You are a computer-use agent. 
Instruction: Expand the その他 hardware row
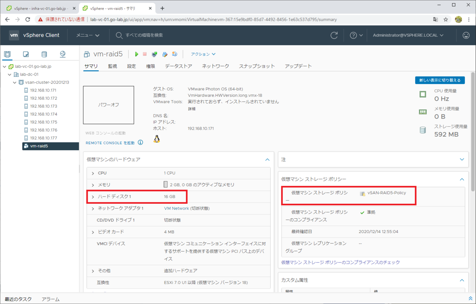(x=93, y=271)
